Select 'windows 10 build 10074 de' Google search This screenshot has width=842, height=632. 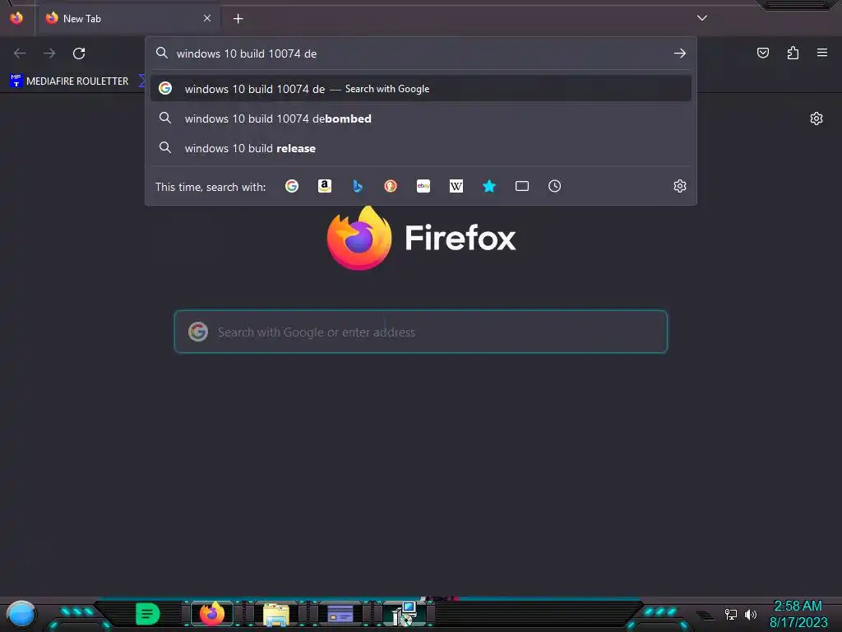pyautogui.click(x=420, y=89)
